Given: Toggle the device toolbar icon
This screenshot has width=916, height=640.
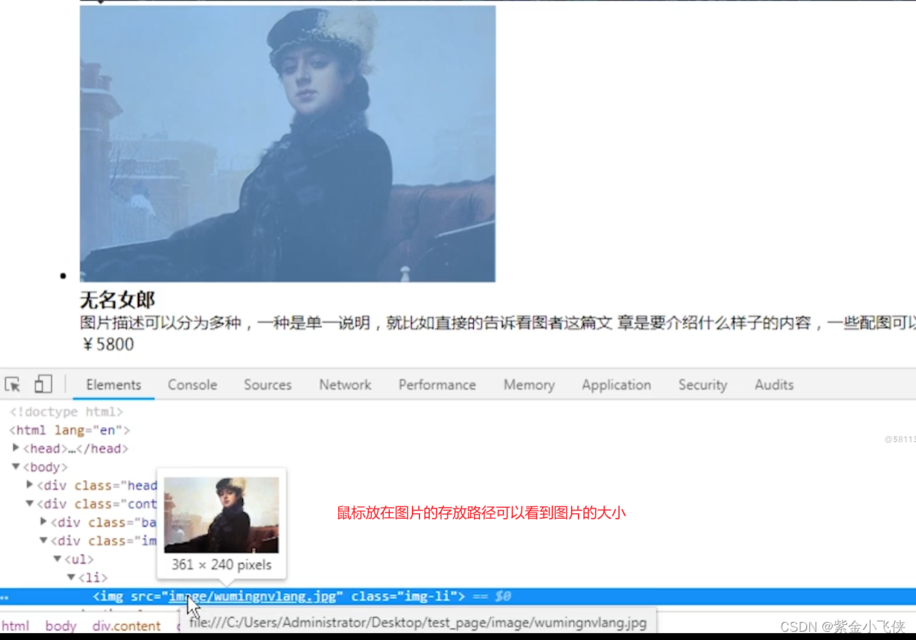Looking at the screenshot, I should (x=43, y=384).
